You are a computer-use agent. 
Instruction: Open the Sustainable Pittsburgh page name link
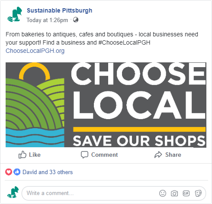click(59, 10)
